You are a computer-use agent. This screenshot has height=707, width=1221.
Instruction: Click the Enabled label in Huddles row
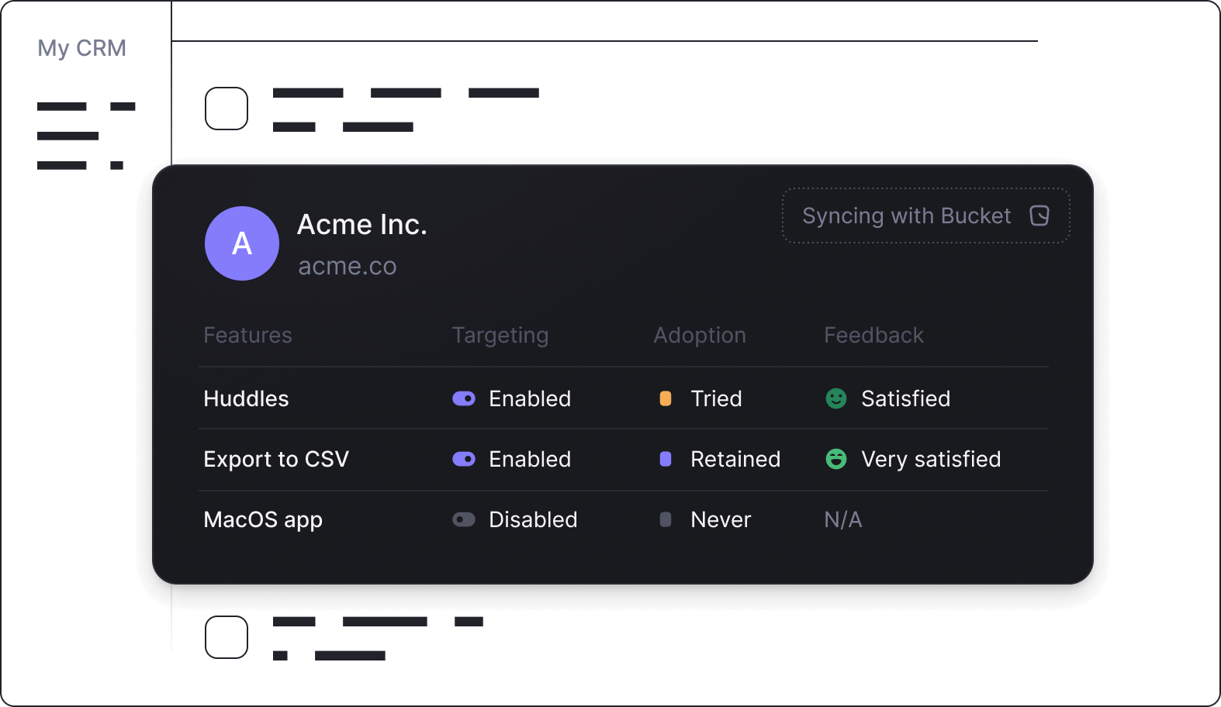530,398
